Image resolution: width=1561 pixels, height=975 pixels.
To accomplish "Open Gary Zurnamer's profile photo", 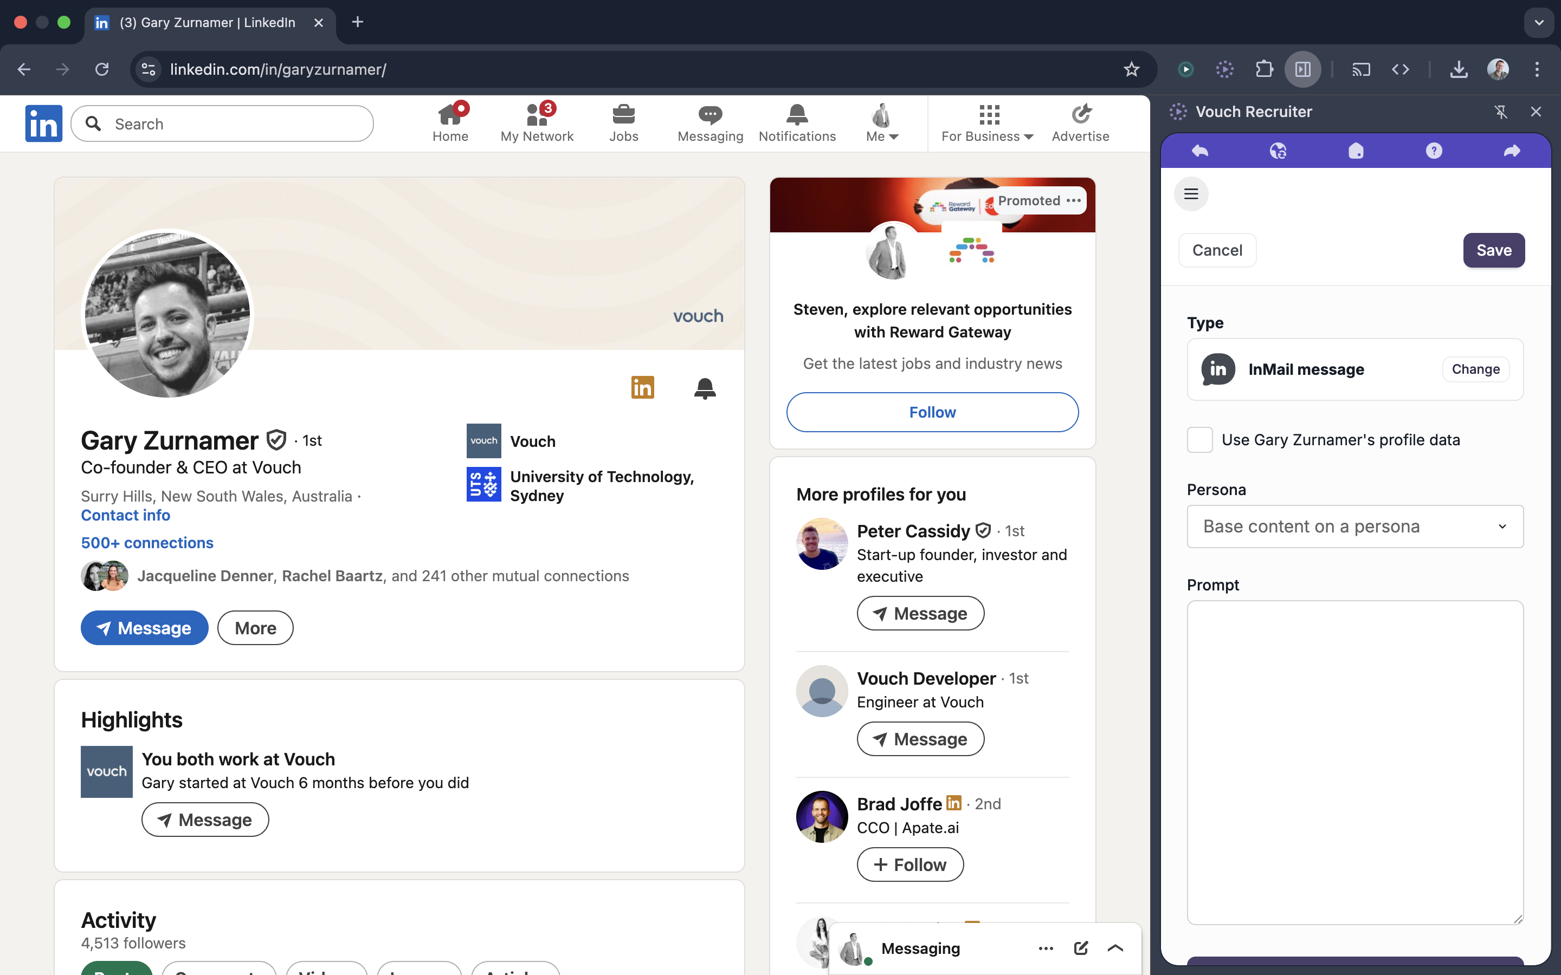I will (167, 315).
